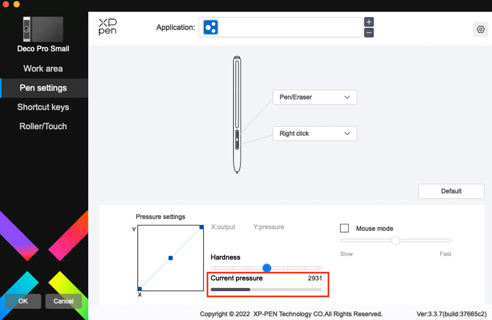Click the XP-Pen logo
The height and width of the screenshot is (320, 492).
(108, 27)
